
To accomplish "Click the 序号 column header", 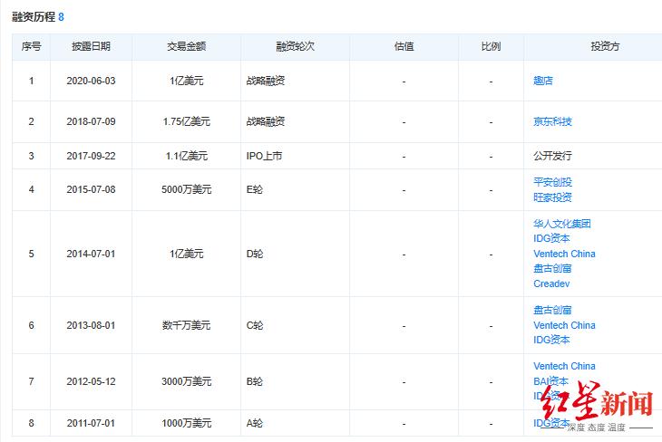I will click(x=31, y=46).
